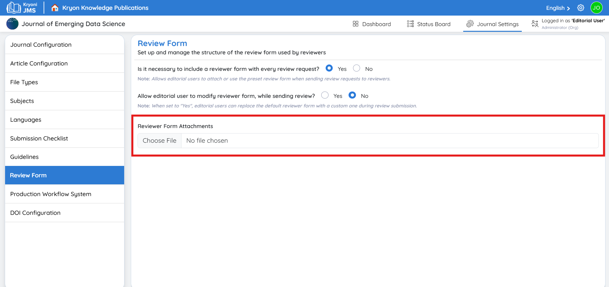Open DOI Configuration in the sidebar

click(x=35, y=213)
